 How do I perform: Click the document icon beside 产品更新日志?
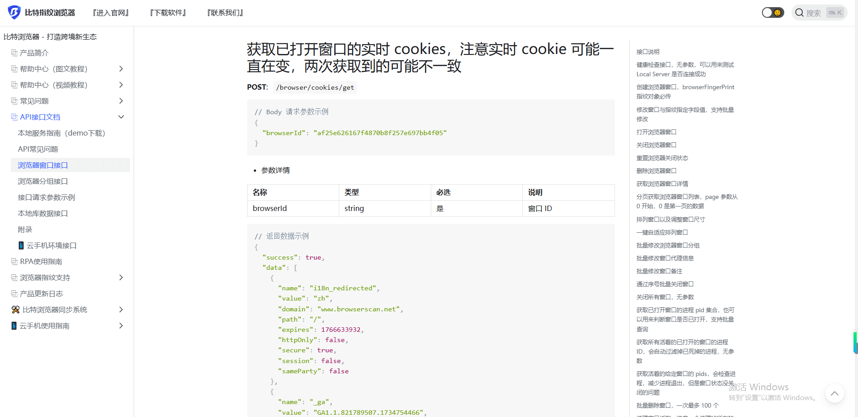pos(14,293)
